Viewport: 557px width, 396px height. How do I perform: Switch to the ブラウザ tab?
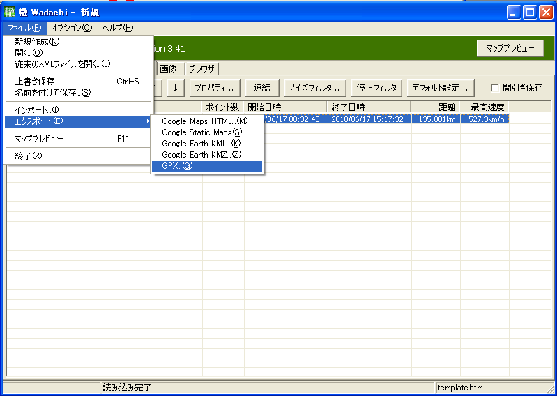201,68
